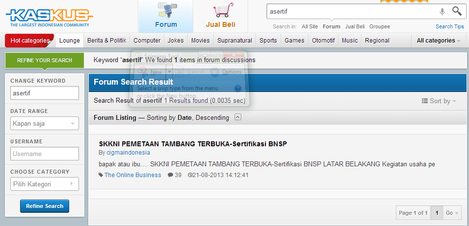Open the Forum section tab
Image resolution: width=469 pixels, height=226 pixels.
point(166,17)
